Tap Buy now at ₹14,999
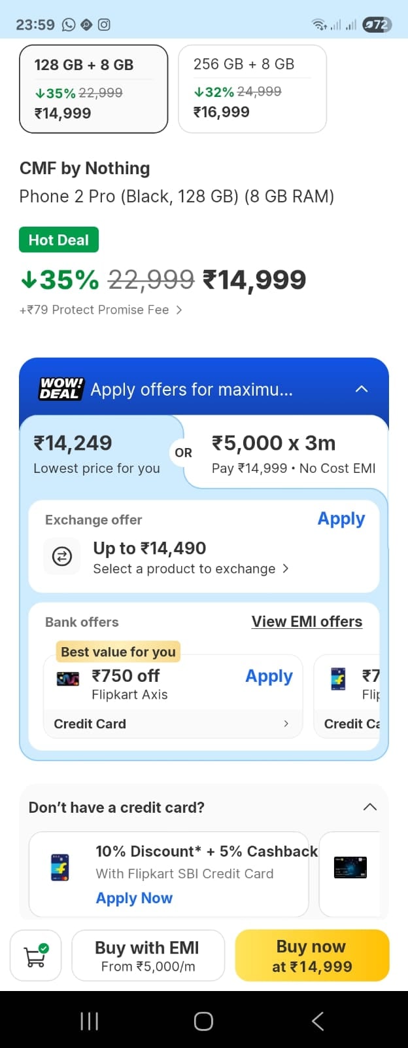 [x=312, y=956]
